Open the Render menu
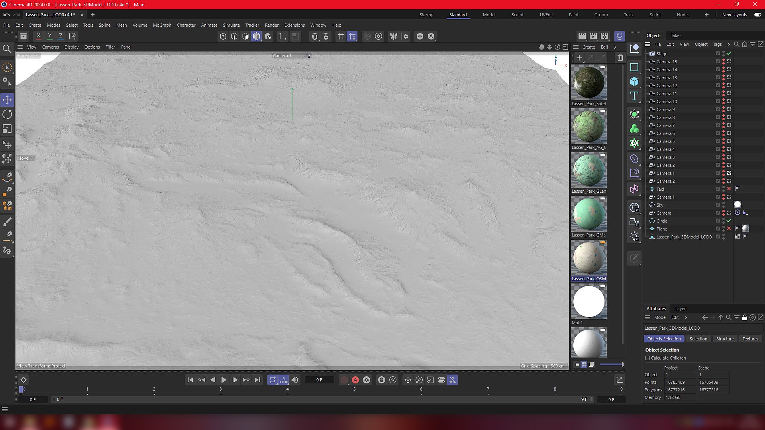 tap(272, 25)
